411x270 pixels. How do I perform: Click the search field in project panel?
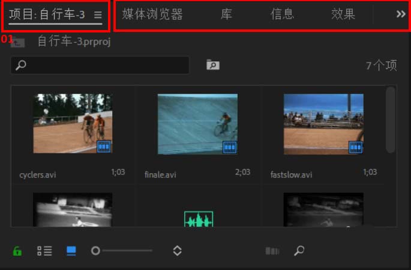[x=100, y=65]
